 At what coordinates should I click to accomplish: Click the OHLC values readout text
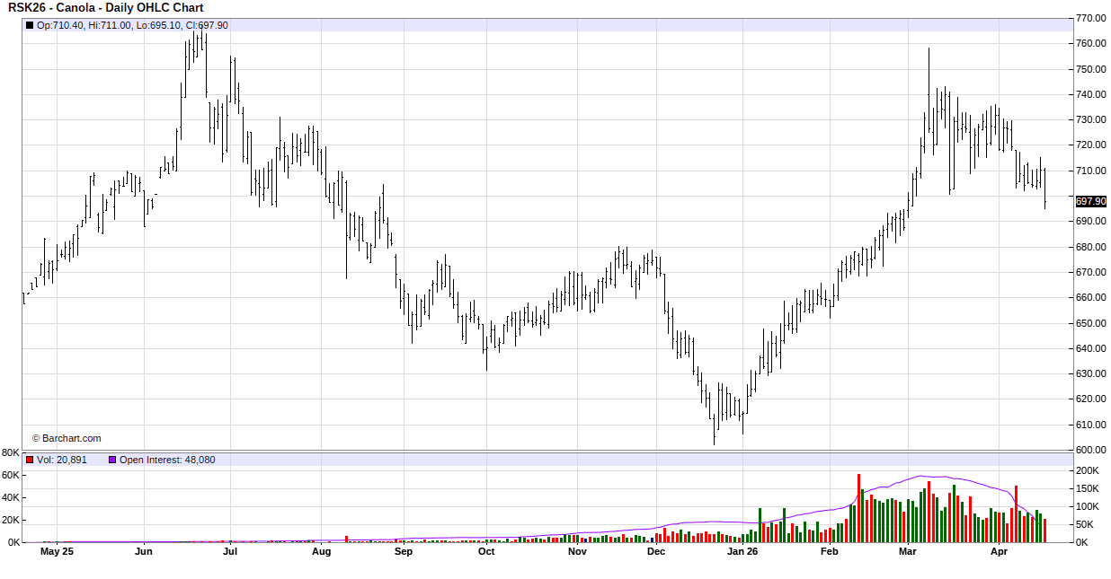pyautogui.click(x=132, y=25)
